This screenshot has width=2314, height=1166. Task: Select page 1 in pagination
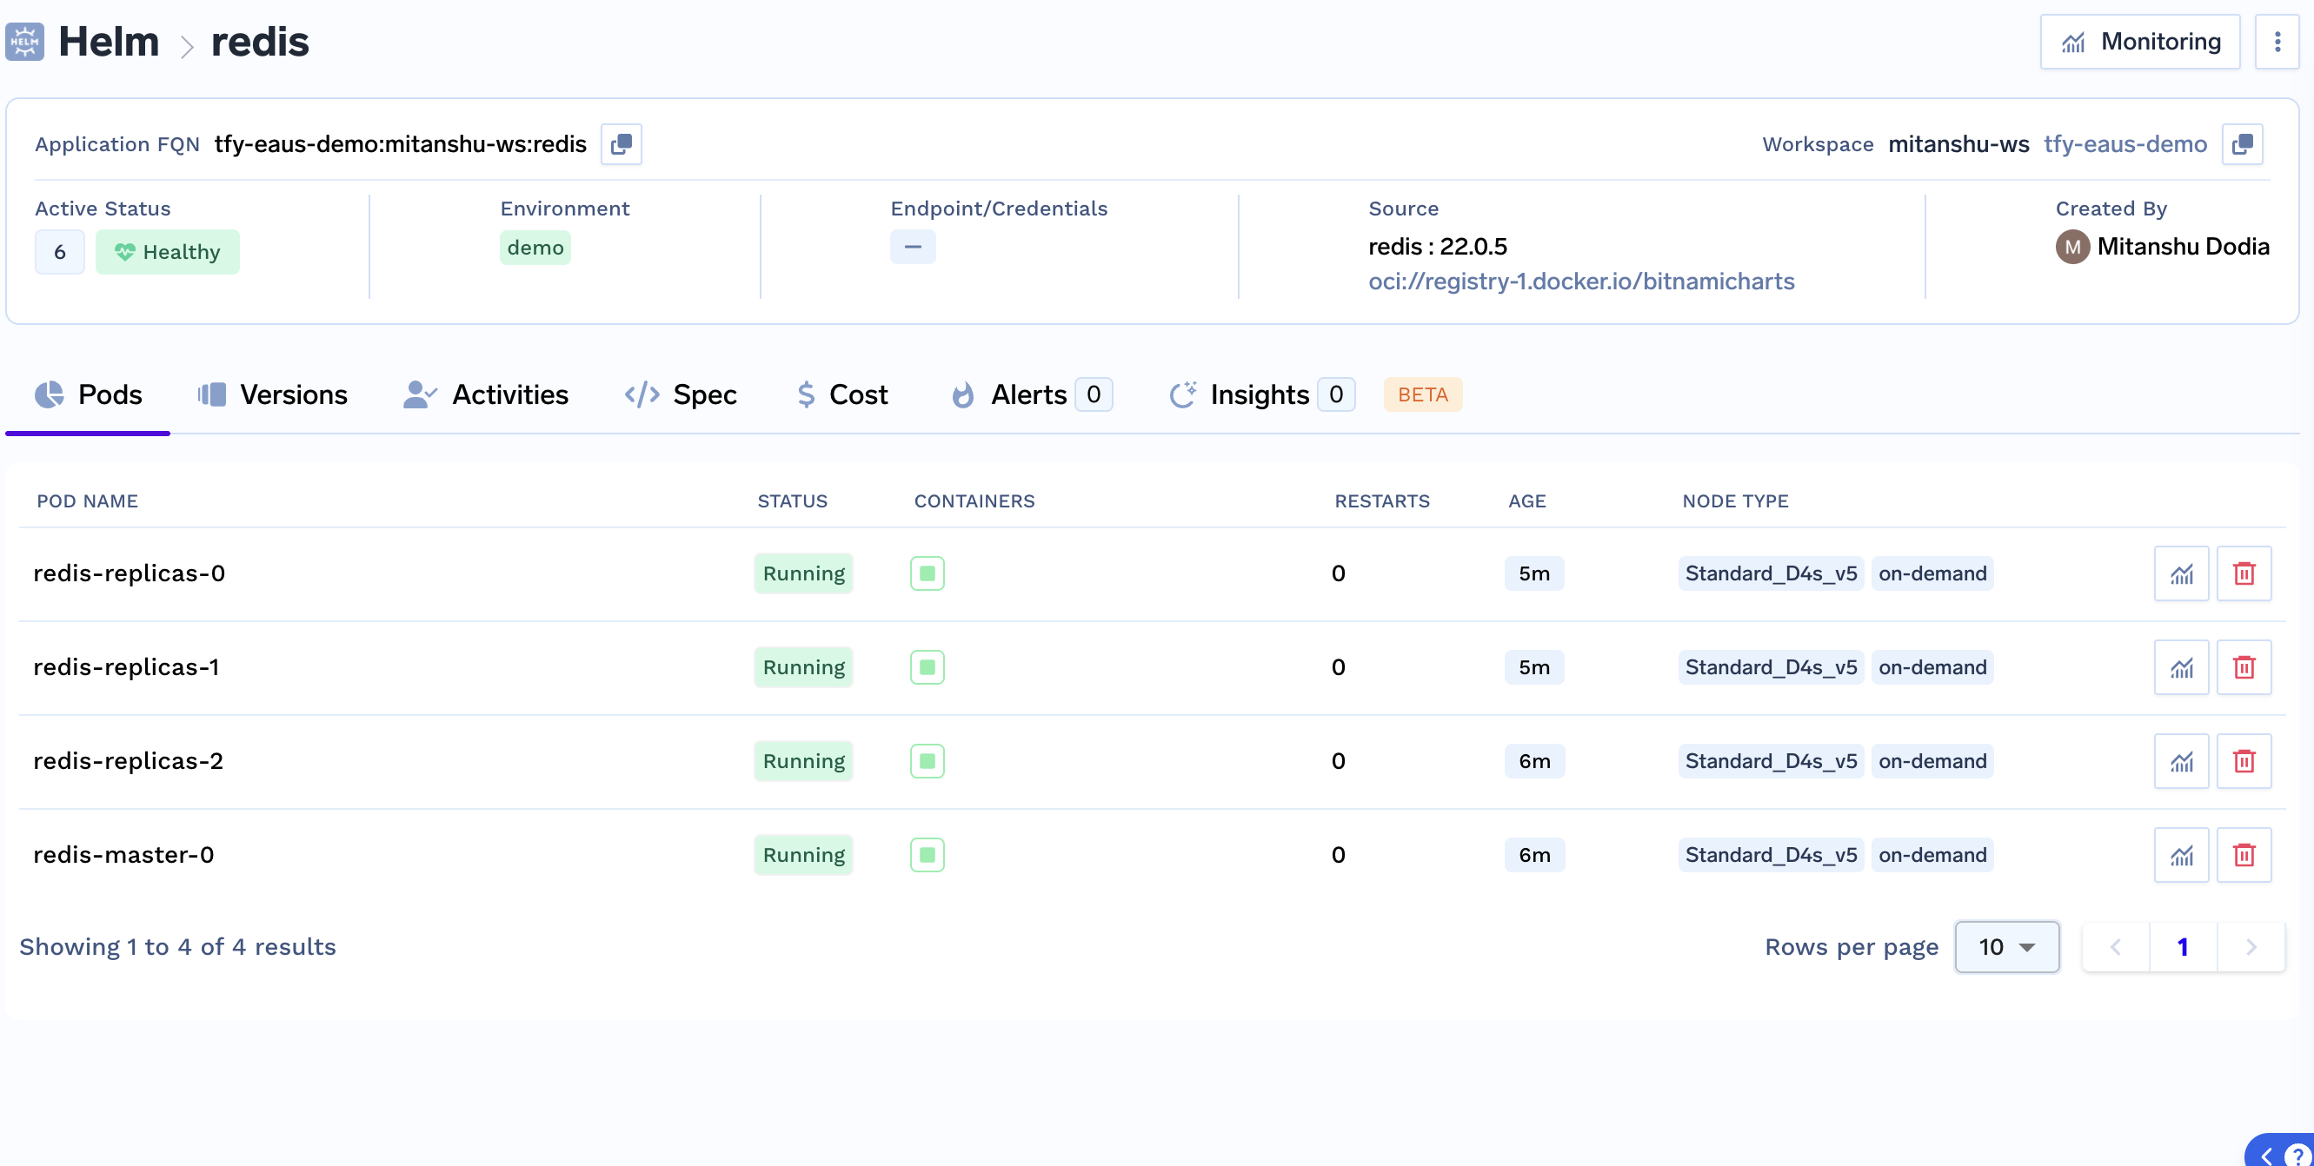[x=2183, y=947]
